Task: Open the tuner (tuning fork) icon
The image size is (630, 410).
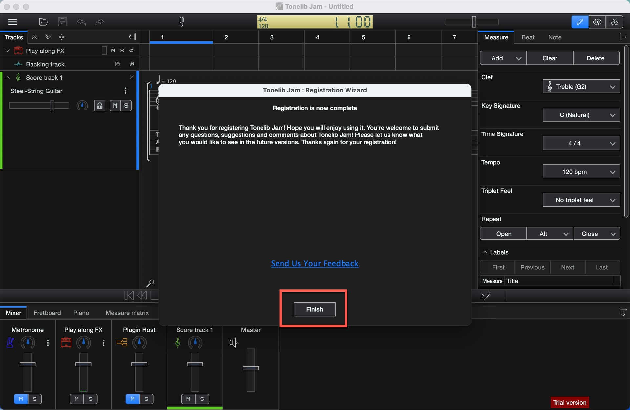Action: click(182, 22)
